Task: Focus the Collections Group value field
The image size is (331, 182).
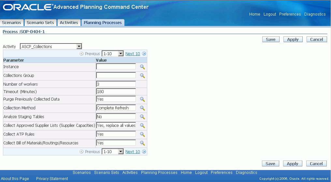Action: click(x=116, y=75)
